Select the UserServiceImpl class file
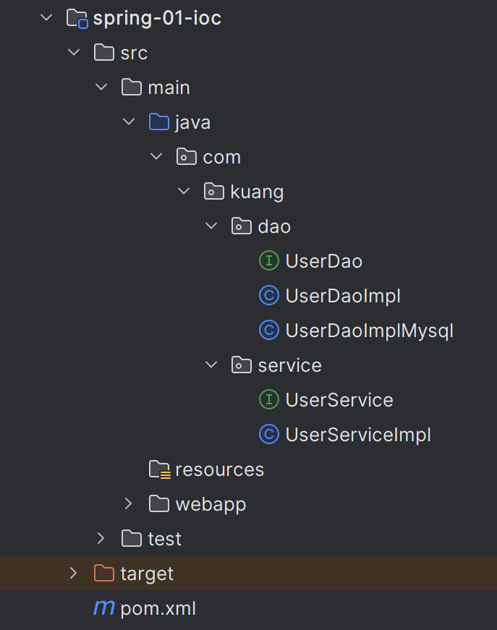Image resolution: width=497 pixels, height=630 pixels. 358,435
